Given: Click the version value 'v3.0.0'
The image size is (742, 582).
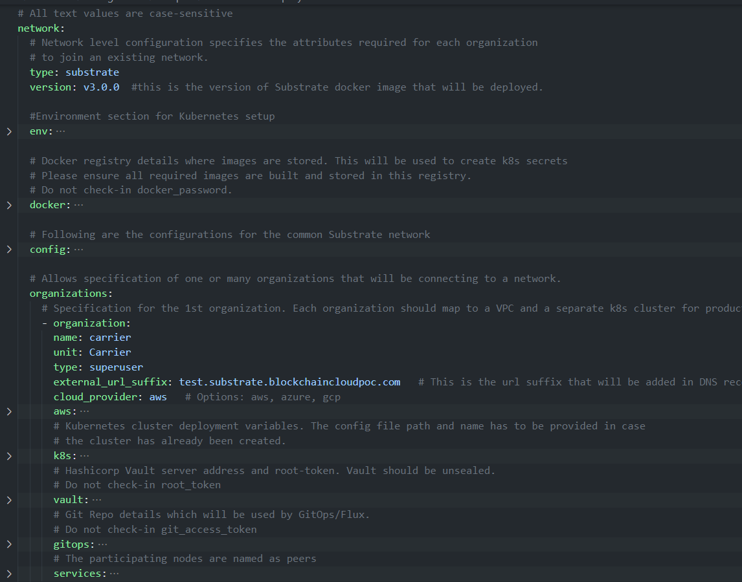Looking at the screenshot, I should pos(101,87).
